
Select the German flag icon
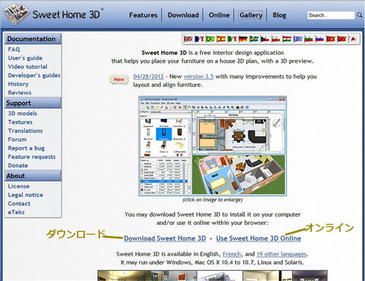pos(243,39)
